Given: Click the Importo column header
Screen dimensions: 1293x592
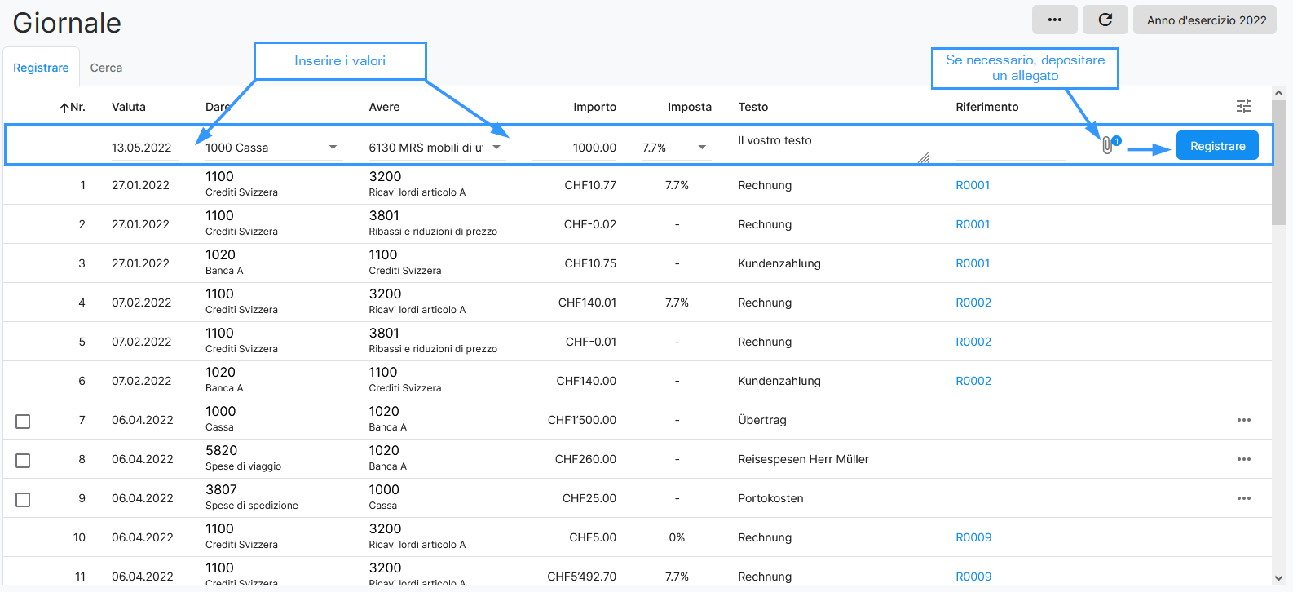Looking at the screenshot, I should click(594, 107).
